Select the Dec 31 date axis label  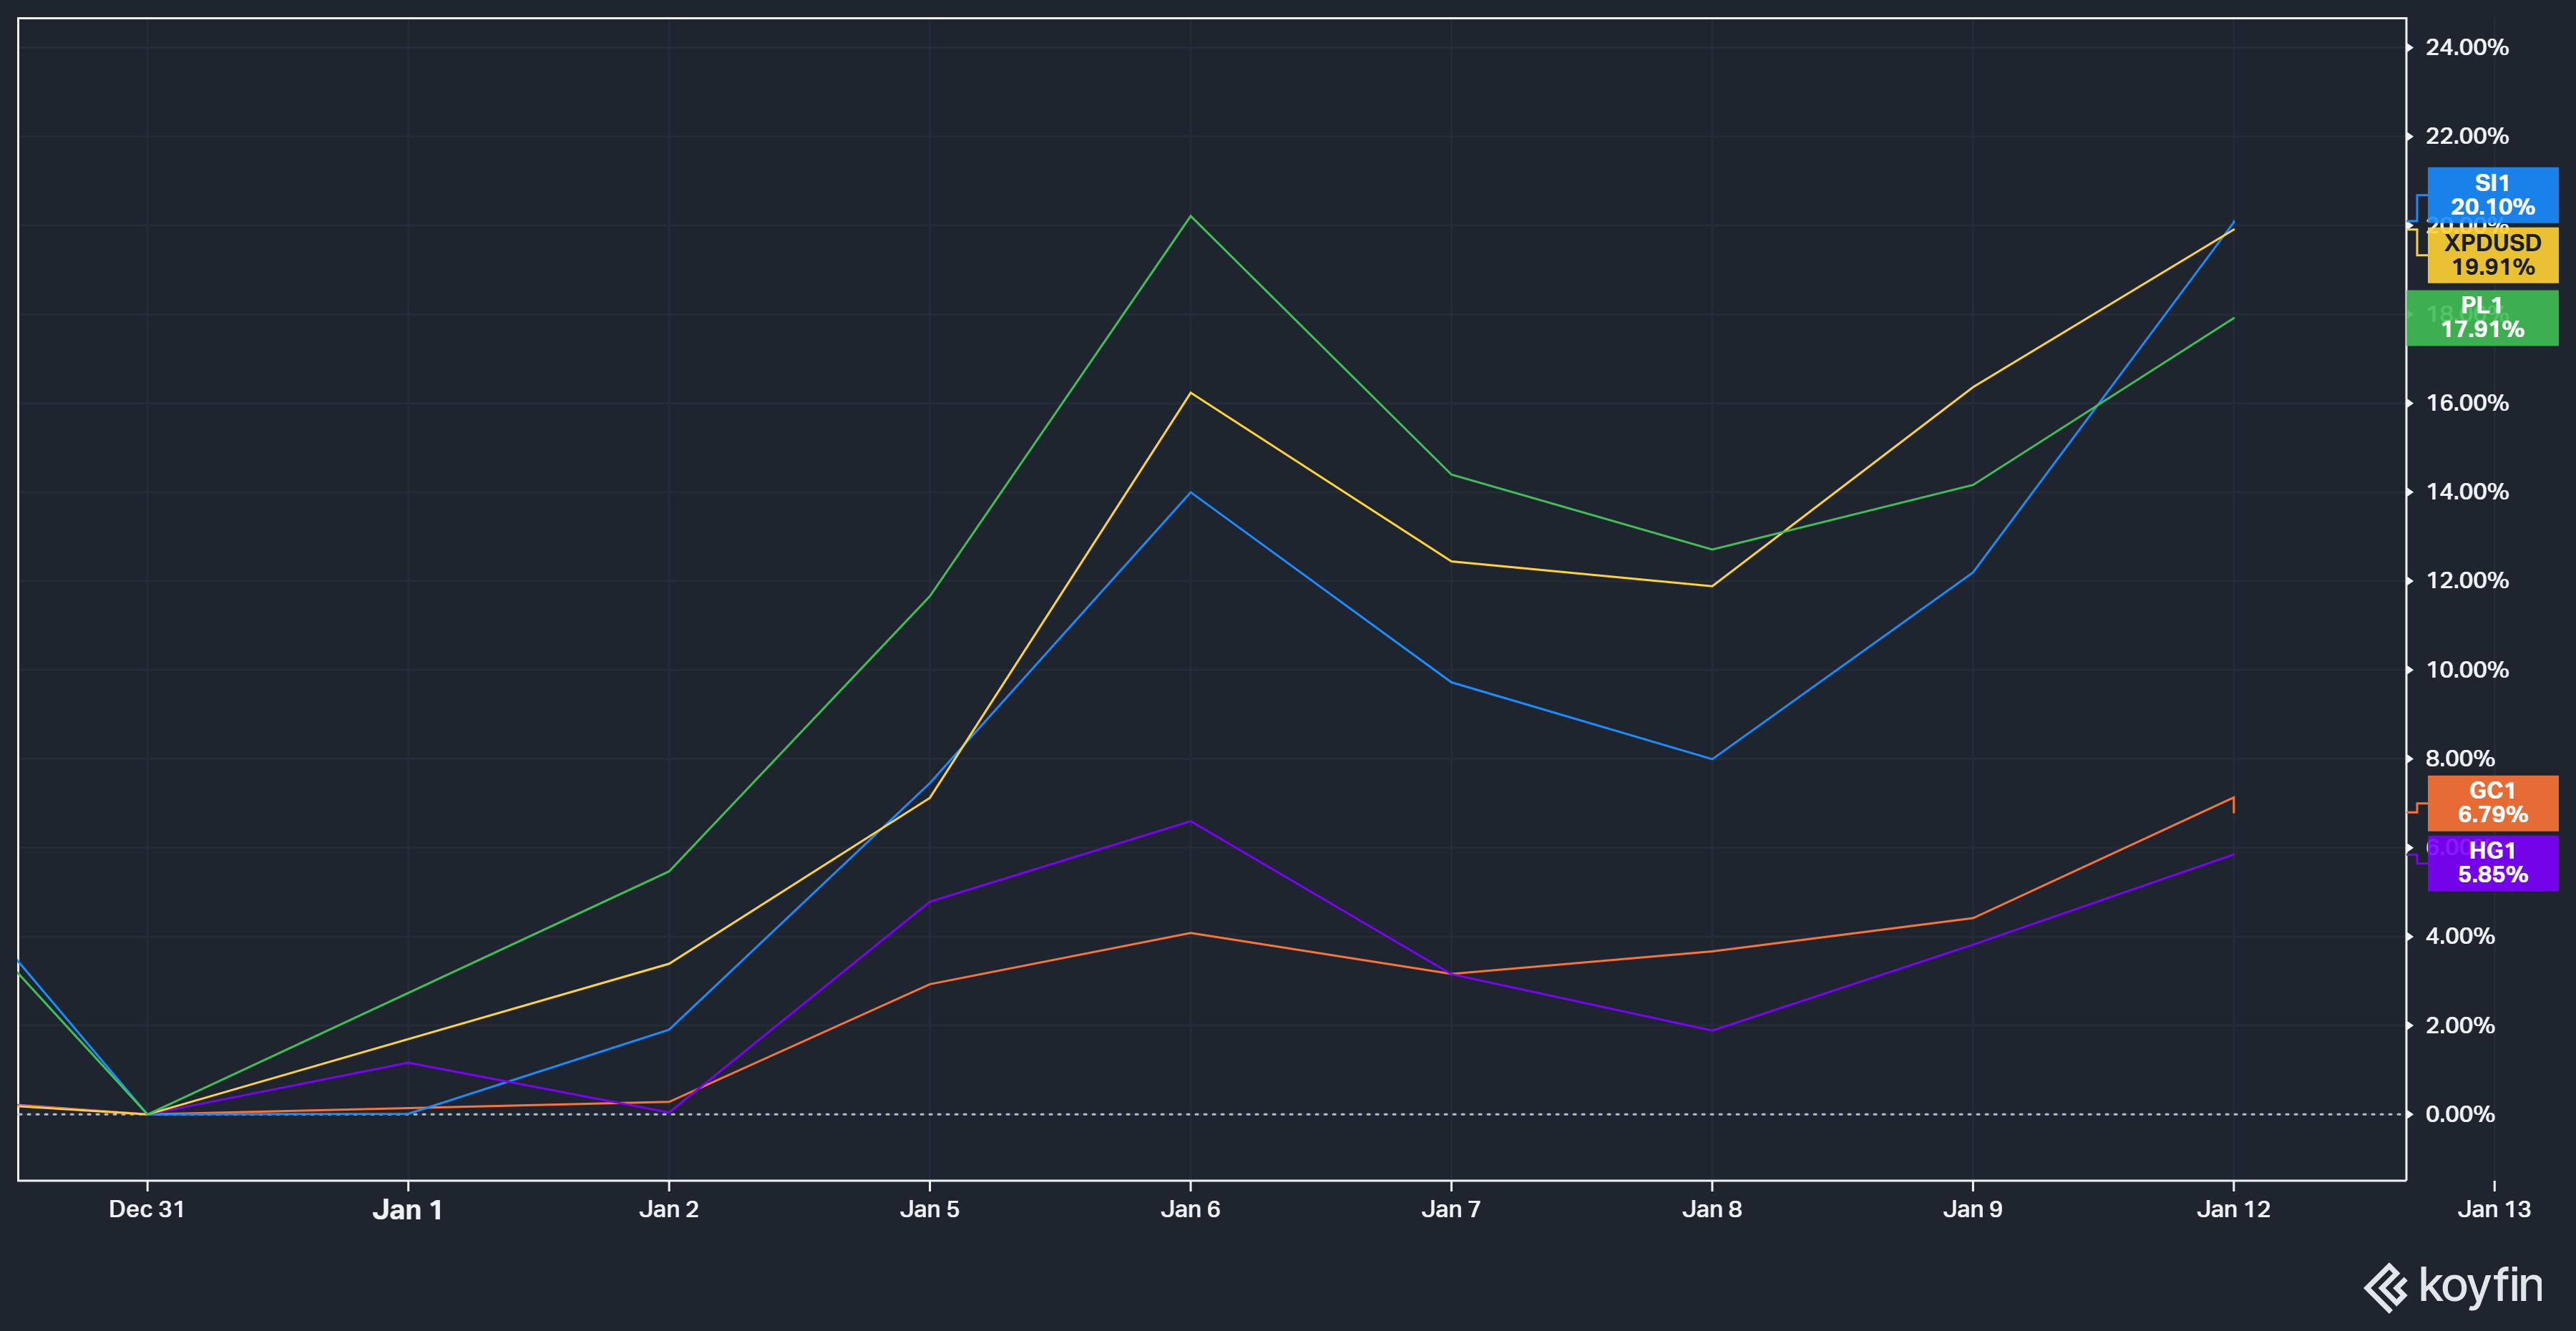(x=146, y=1208)
